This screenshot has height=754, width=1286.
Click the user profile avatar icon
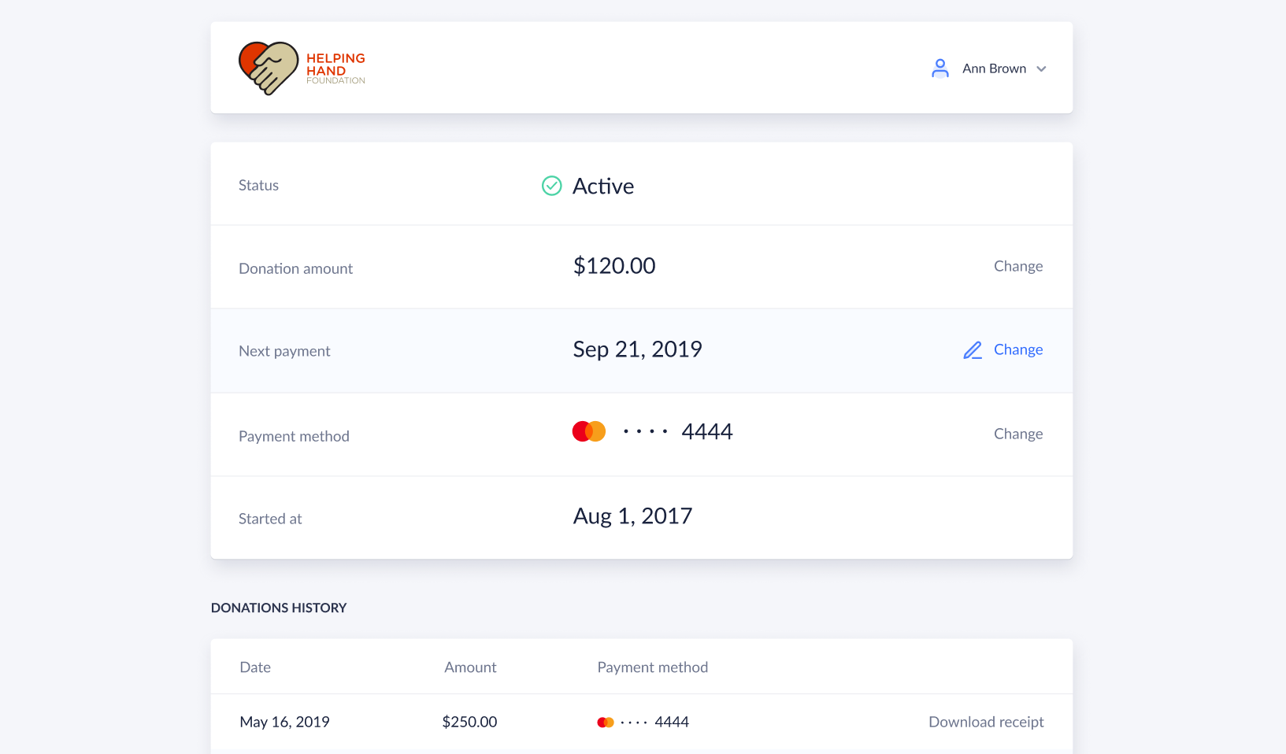pyautogui.click(x=939, y=68)
